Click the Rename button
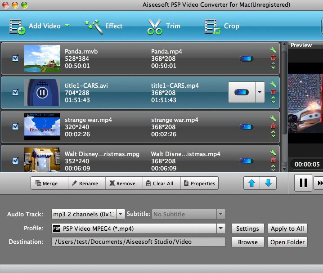323x273 pixels. [87, 183]
